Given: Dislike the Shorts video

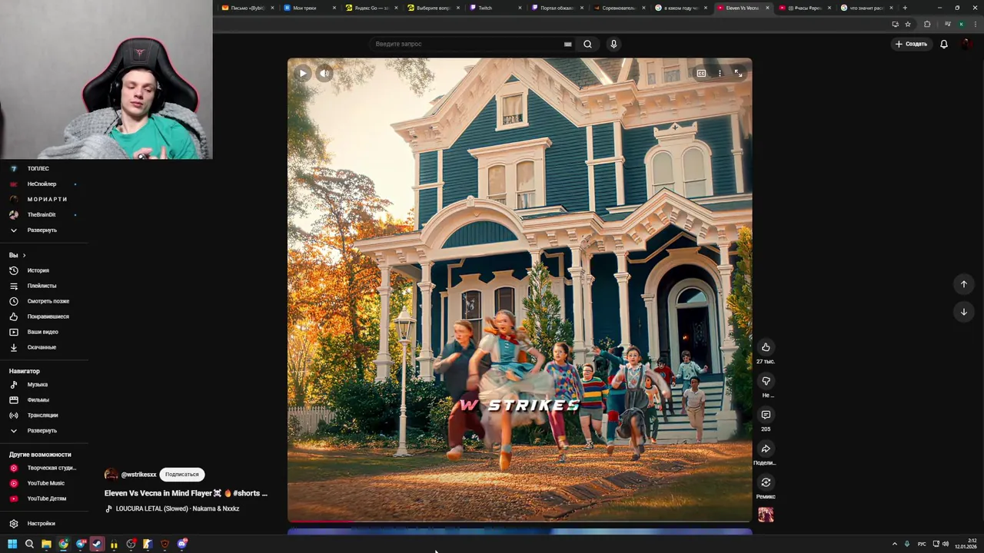Looking at the screenshot, I should 766,381.
